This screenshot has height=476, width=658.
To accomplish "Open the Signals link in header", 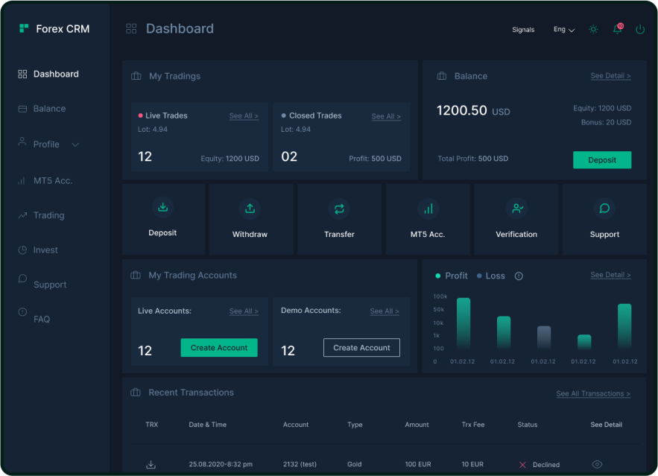I will (x=523, y=30).
